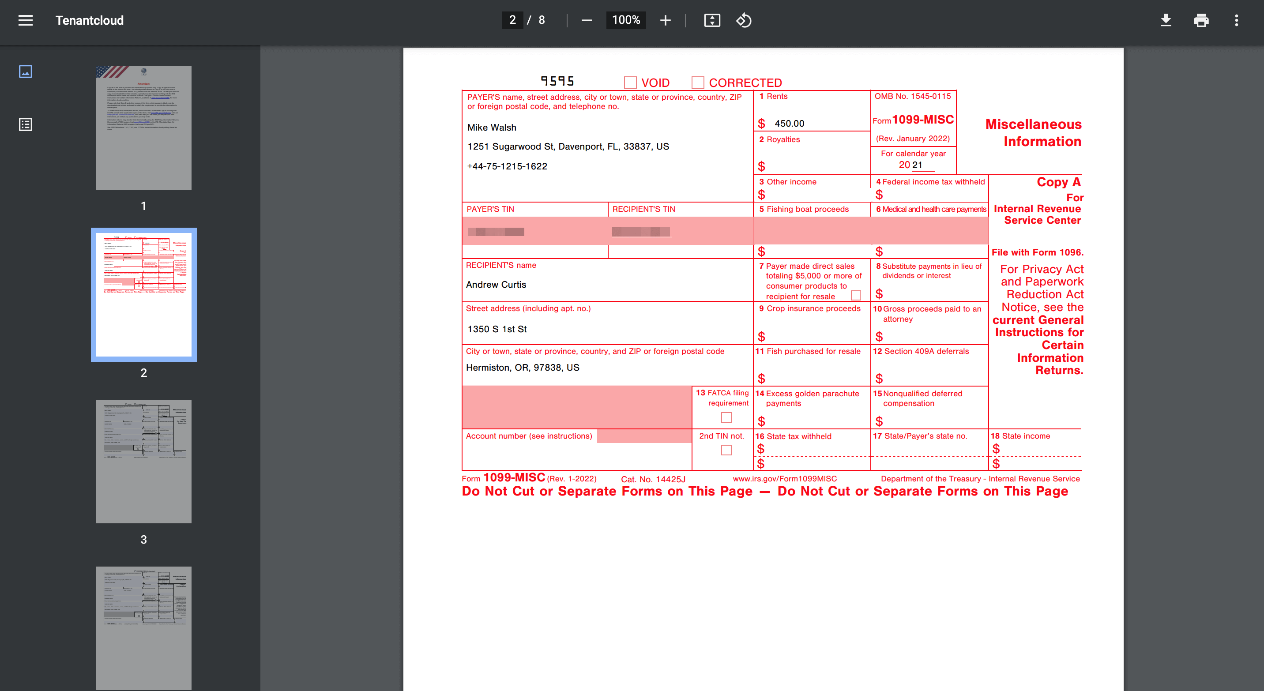Click the 9 Crop insurance proceeds label
Screen dimensions: 1264x691
tap(809, 308)
